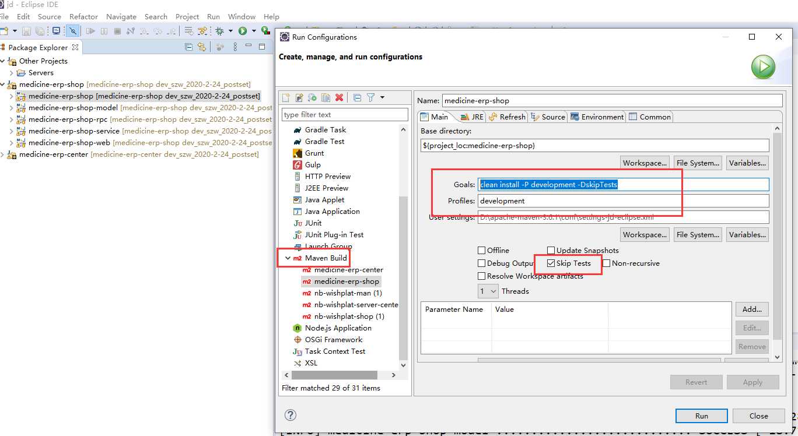
Task: Click the Add... parameter button
Action: (x=752, y=309)
